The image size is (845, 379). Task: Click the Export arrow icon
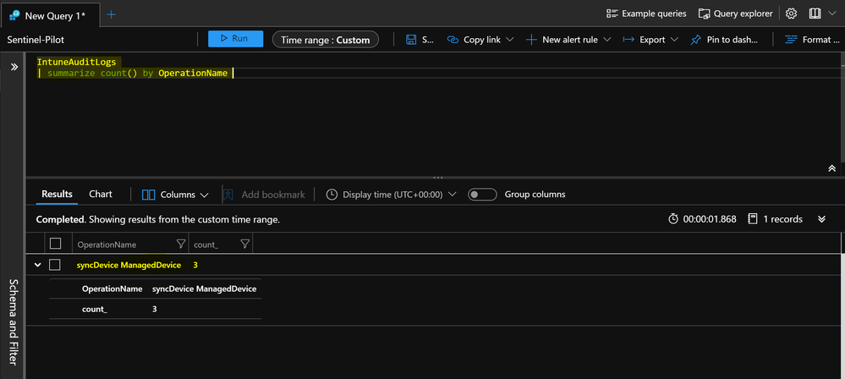pyautogui.click(x=628, y=40)
